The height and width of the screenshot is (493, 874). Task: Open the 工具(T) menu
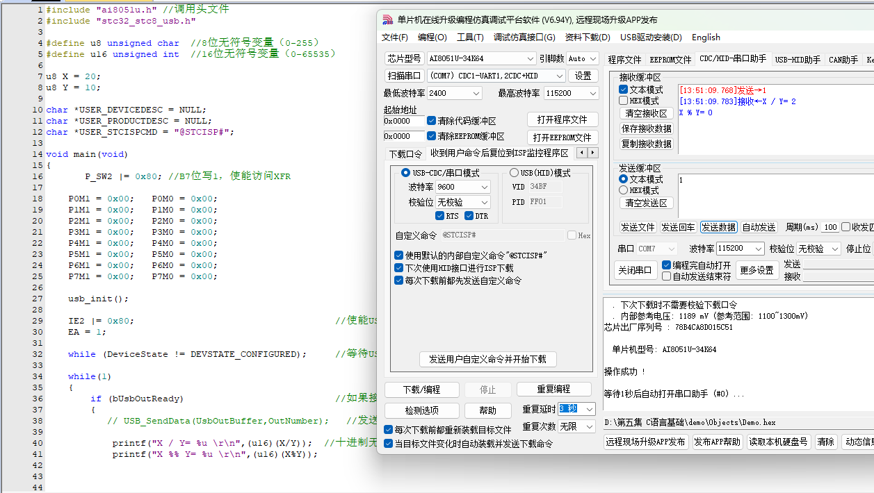coord(470,37)
